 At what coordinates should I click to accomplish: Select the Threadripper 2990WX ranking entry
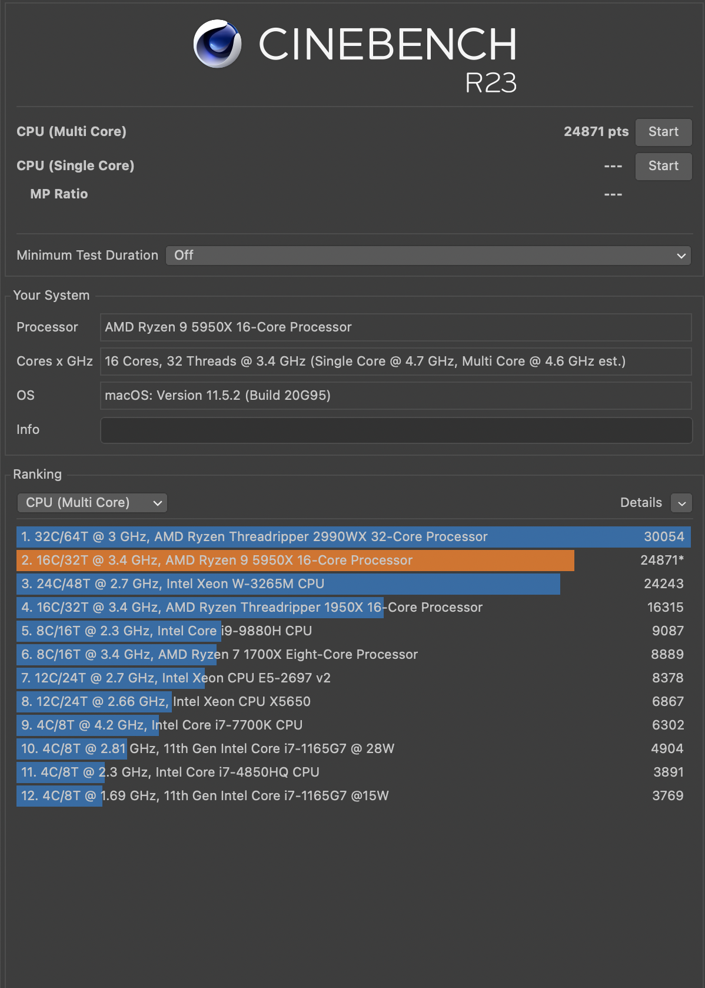point(353,537)
